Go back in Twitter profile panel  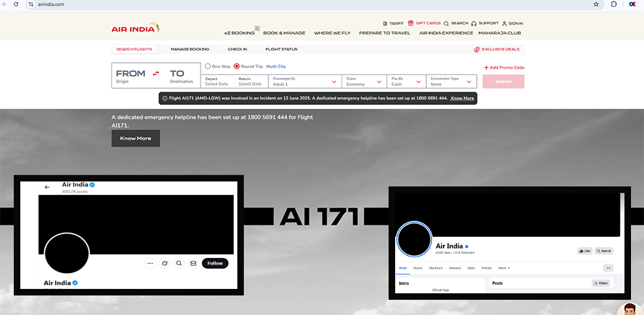pyautogui.click(x=47, y=187)
